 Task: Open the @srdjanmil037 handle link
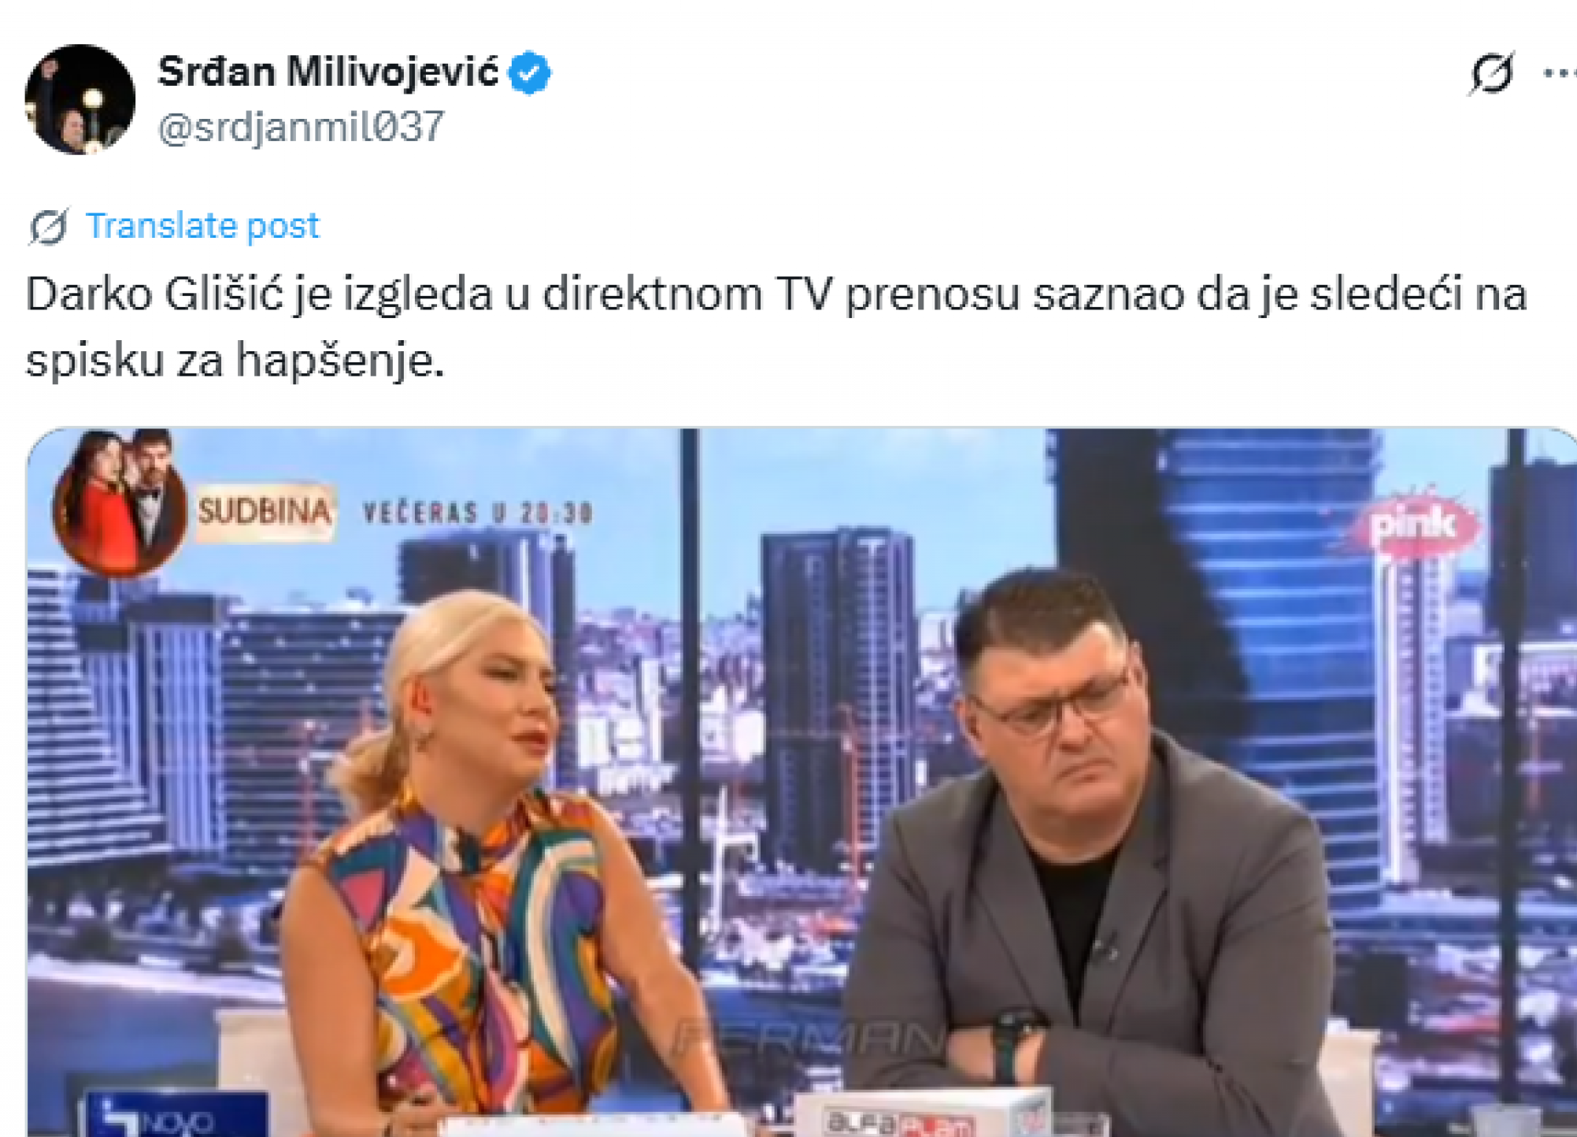tap(301, 126)
